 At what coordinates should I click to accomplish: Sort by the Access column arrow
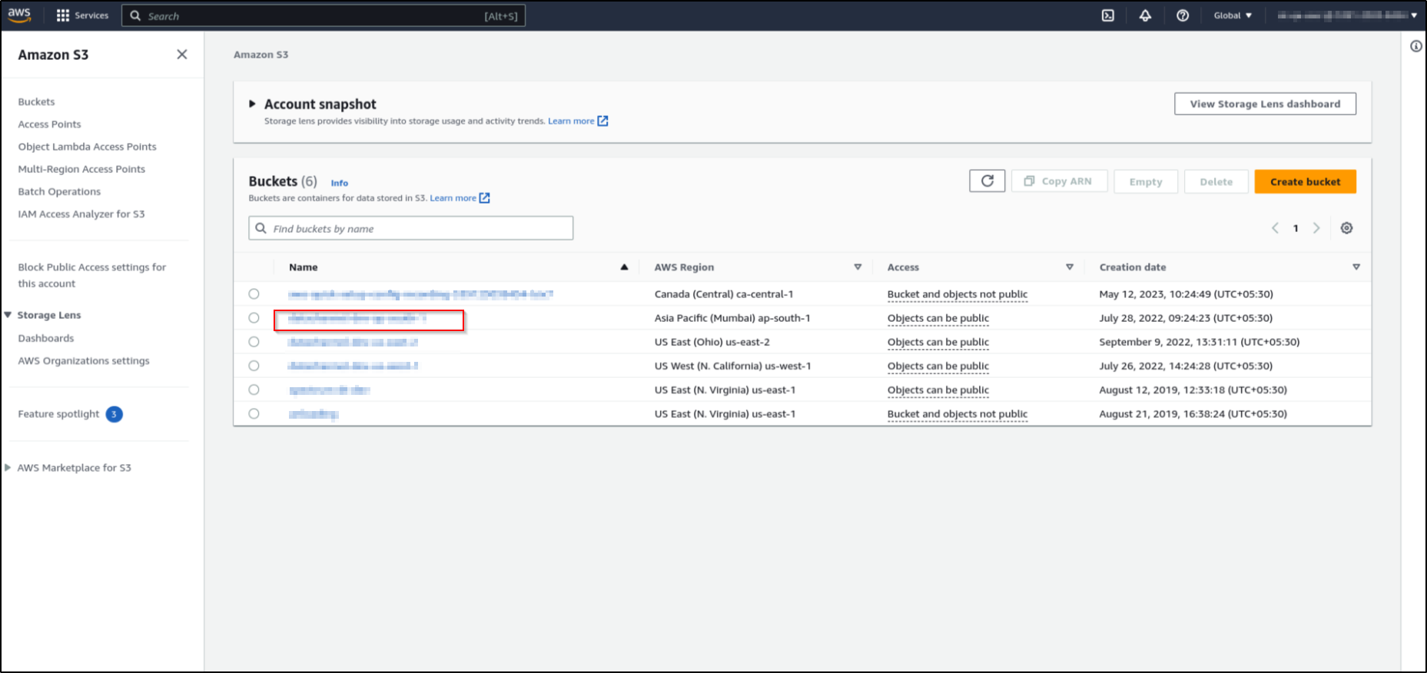pos(1069,267)
